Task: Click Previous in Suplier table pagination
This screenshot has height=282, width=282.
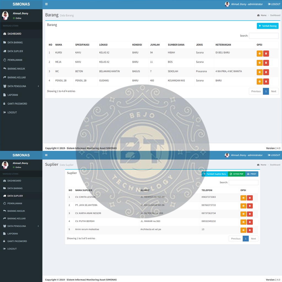Action: tap(236, 239)
